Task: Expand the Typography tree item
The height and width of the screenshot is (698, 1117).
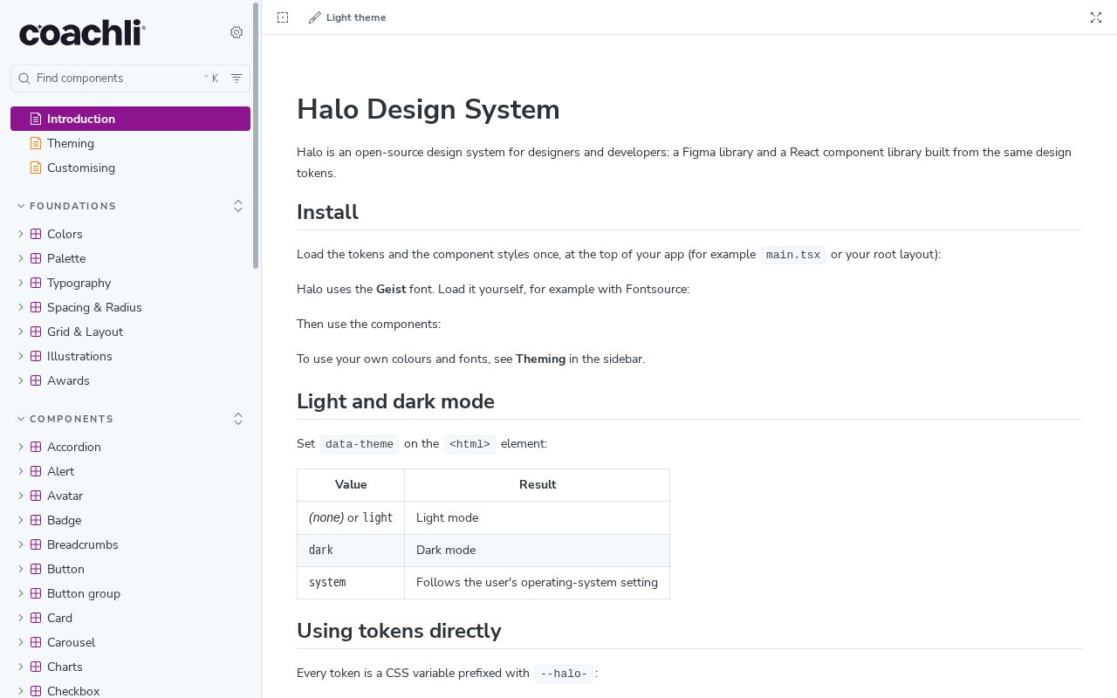Action: pyautogui.click(x=21, y=283)
